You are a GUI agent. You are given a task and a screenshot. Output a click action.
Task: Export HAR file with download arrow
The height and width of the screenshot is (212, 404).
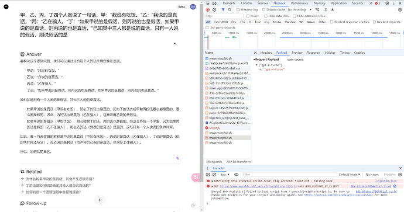click(x=333, y=10)
